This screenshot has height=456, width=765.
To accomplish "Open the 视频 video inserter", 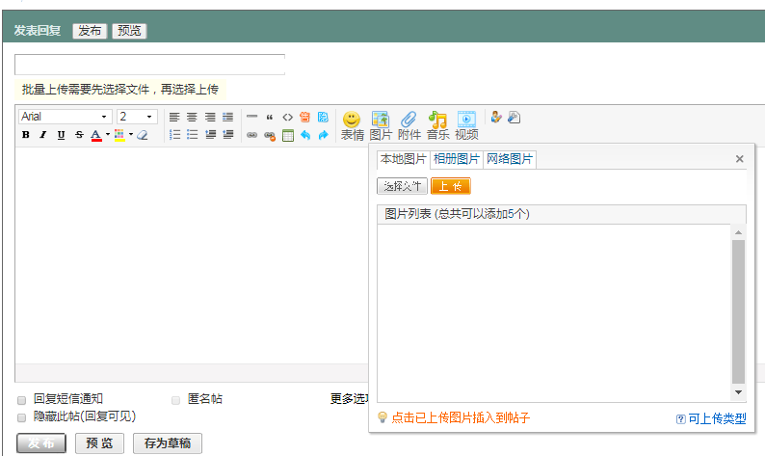I will point(466,126).
